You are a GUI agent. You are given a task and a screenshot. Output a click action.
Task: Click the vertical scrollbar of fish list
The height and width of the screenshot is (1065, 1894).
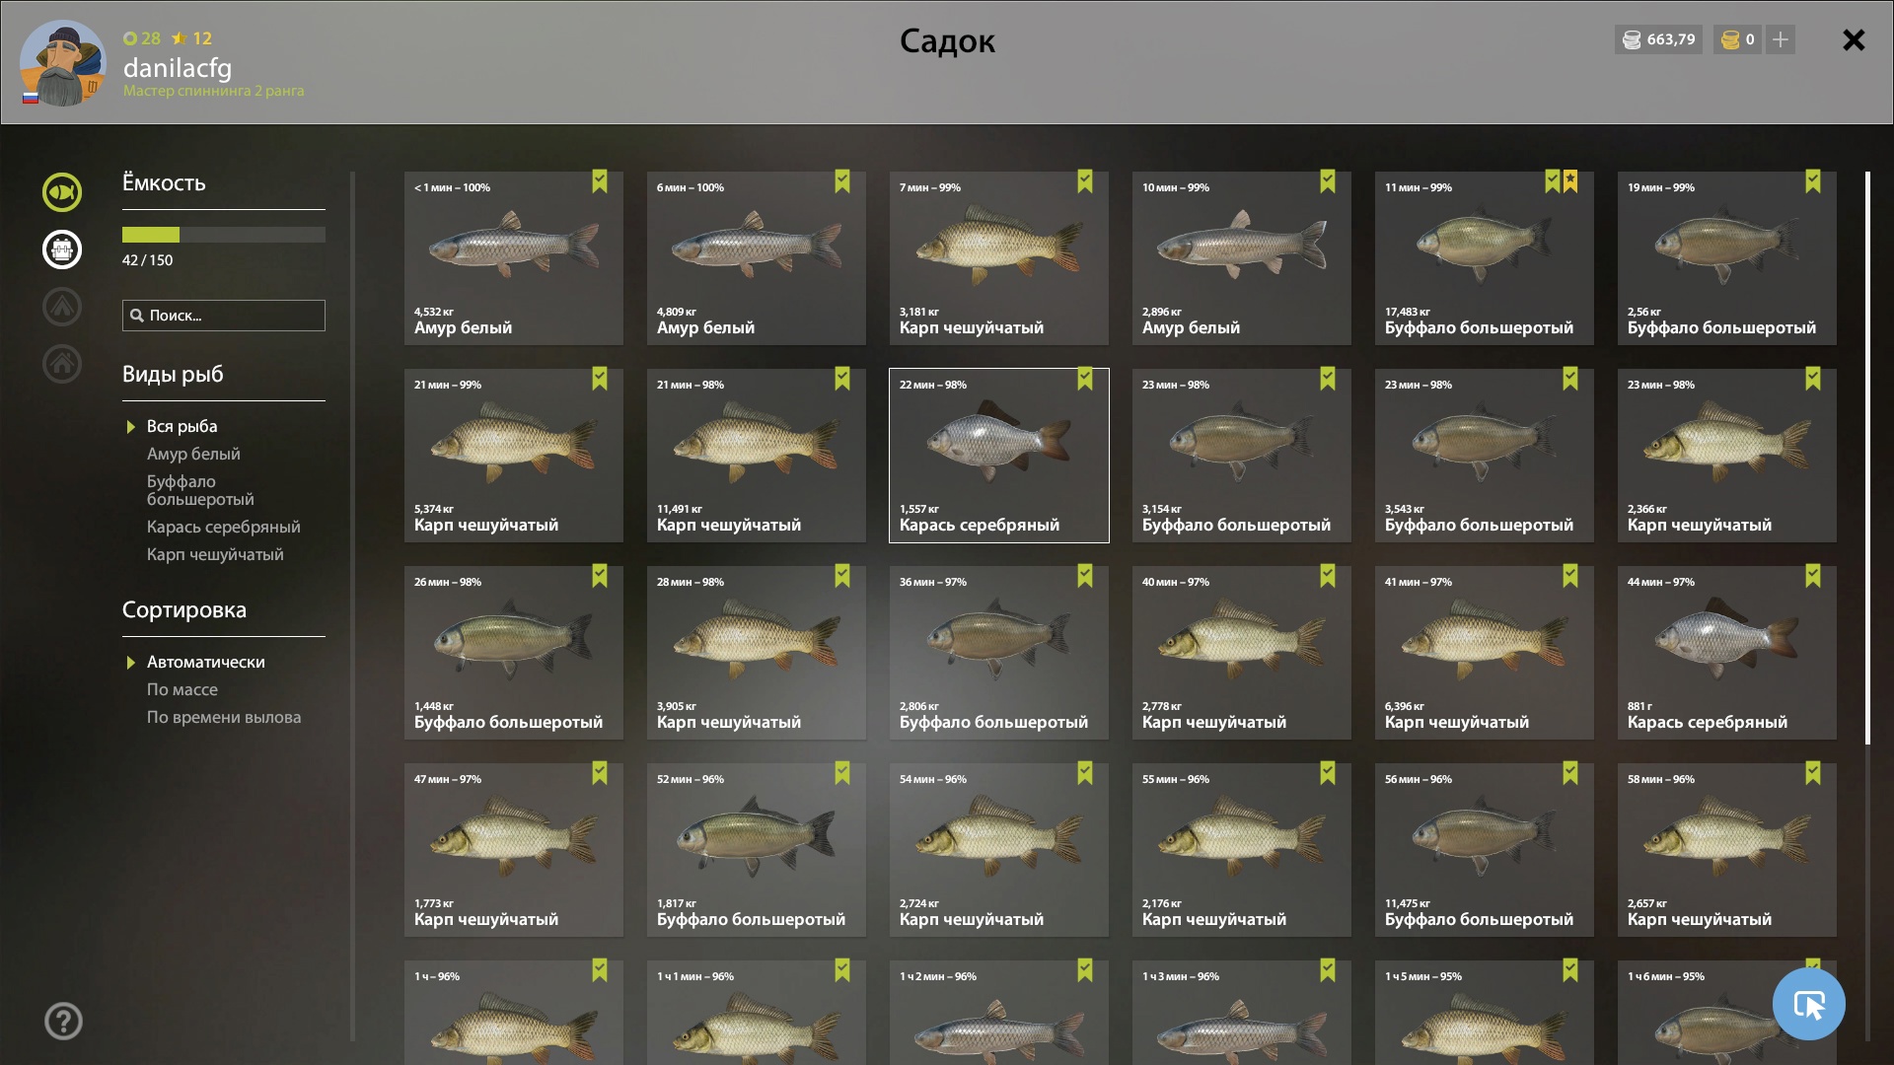click(1867, 459)
